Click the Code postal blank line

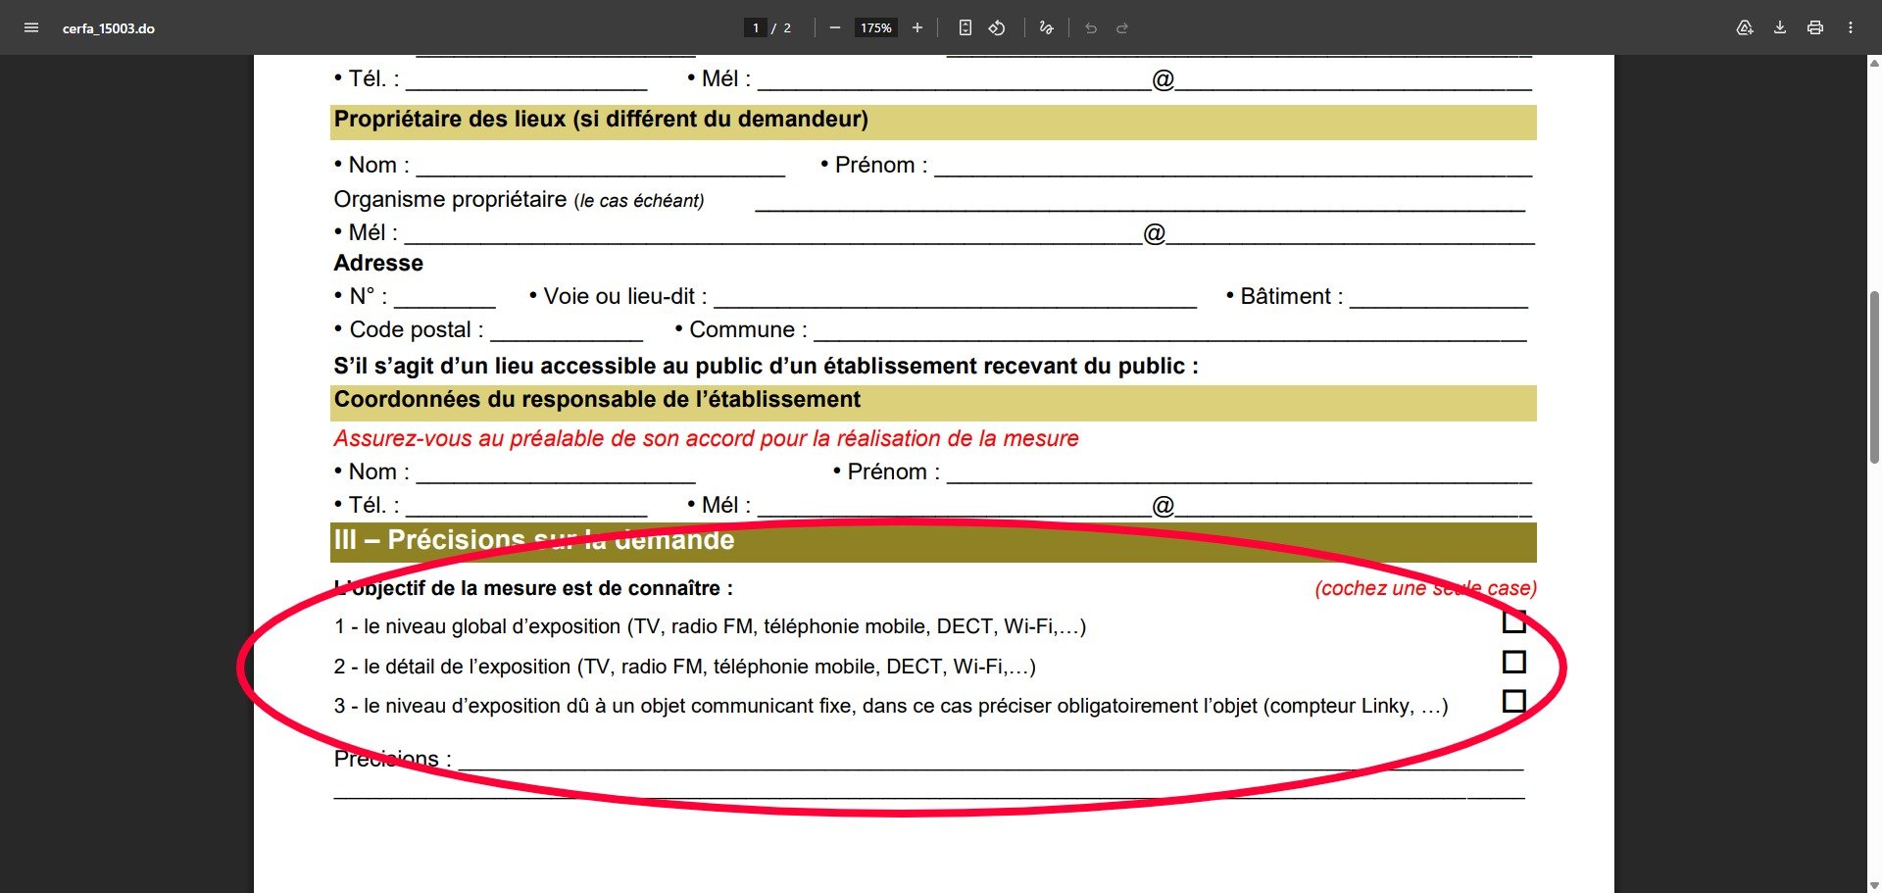(x=567, y=331)
